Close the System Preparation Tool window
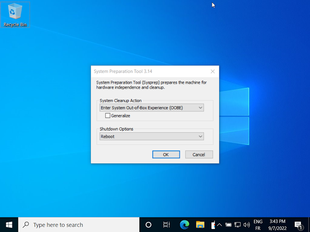The image size is (310, 232). point(213,72)
